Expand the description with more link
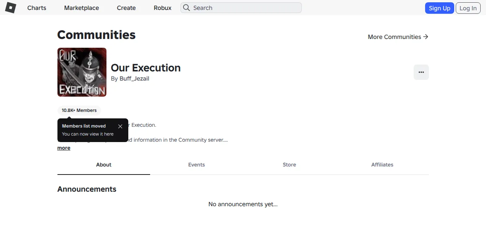The image size is (486, 236). (64, 148)
